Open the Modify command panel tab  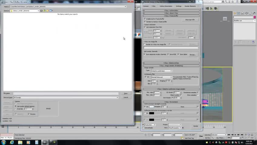[x=239, y=13]
